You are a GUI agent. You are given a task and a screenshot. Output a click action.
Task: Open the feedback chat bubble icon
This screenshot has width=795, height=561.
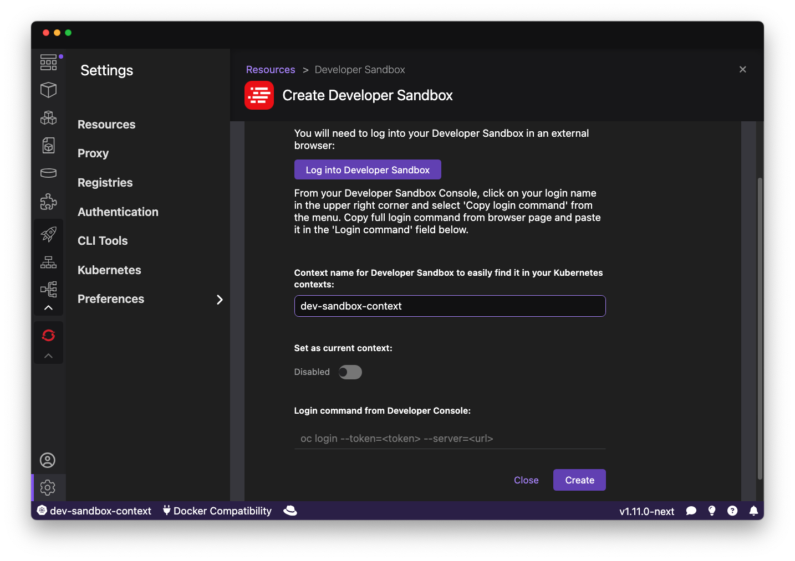[691, 511]
